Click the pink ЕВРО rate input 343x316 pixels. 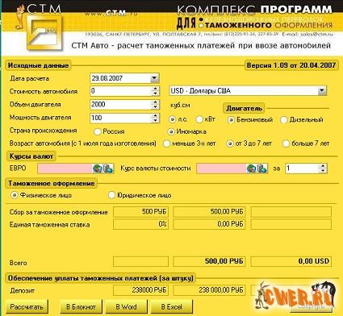point(65,168)
